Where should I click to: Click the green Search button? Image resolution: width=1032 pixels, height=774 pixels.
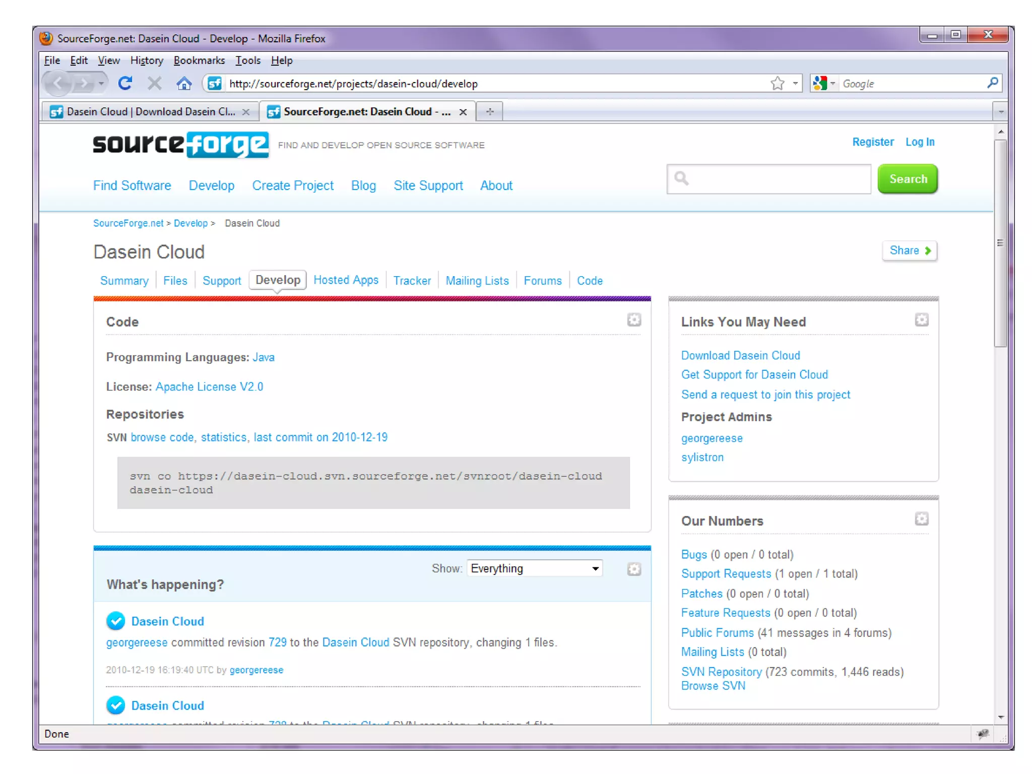click(907, 179)
